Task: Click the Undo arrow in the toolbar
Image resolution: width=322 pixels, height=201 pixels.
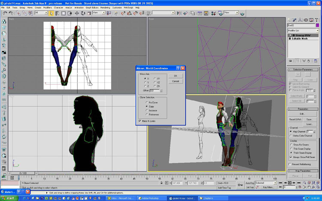Action: click(x=5, y=13)
